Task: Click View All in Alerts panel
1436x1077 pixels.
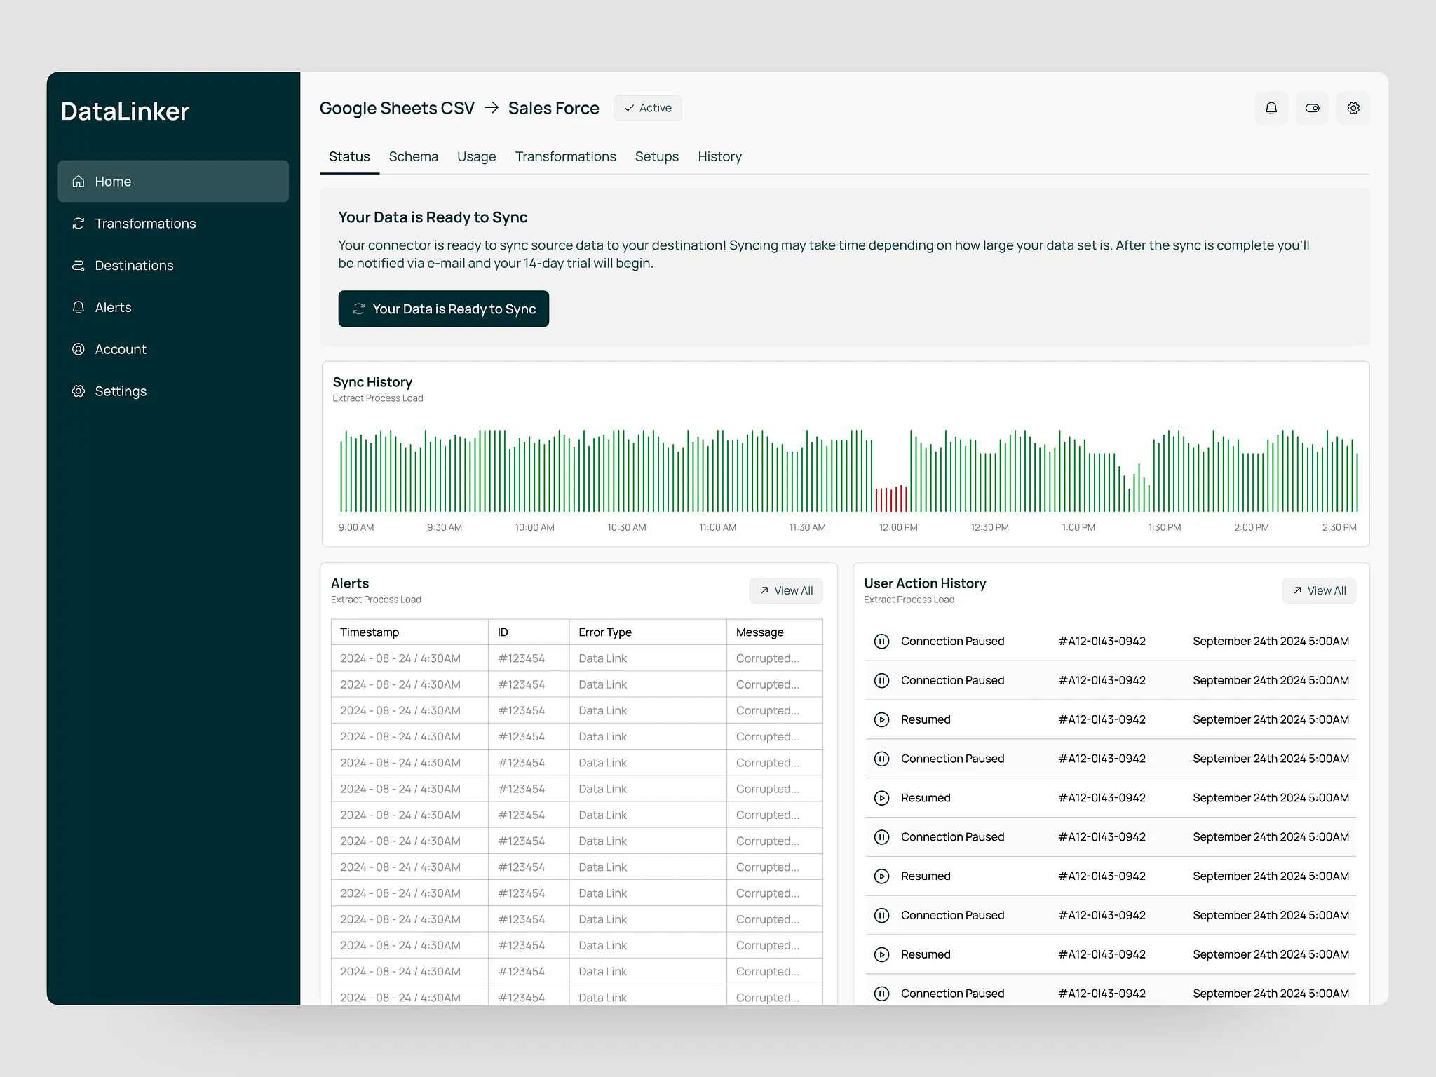Action: tap(785, 591)
